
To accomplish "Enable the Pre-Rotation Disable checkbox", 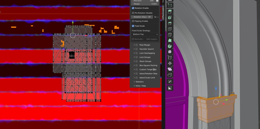I will [x=133, y=13].
